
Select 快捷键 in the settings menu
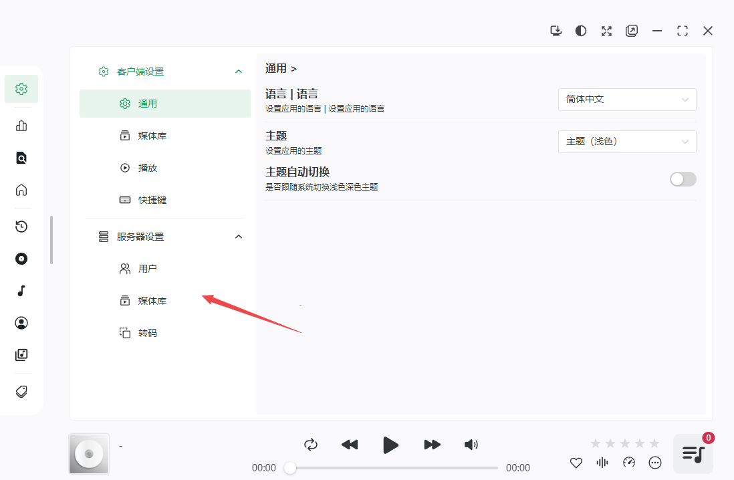coord(152,200)
